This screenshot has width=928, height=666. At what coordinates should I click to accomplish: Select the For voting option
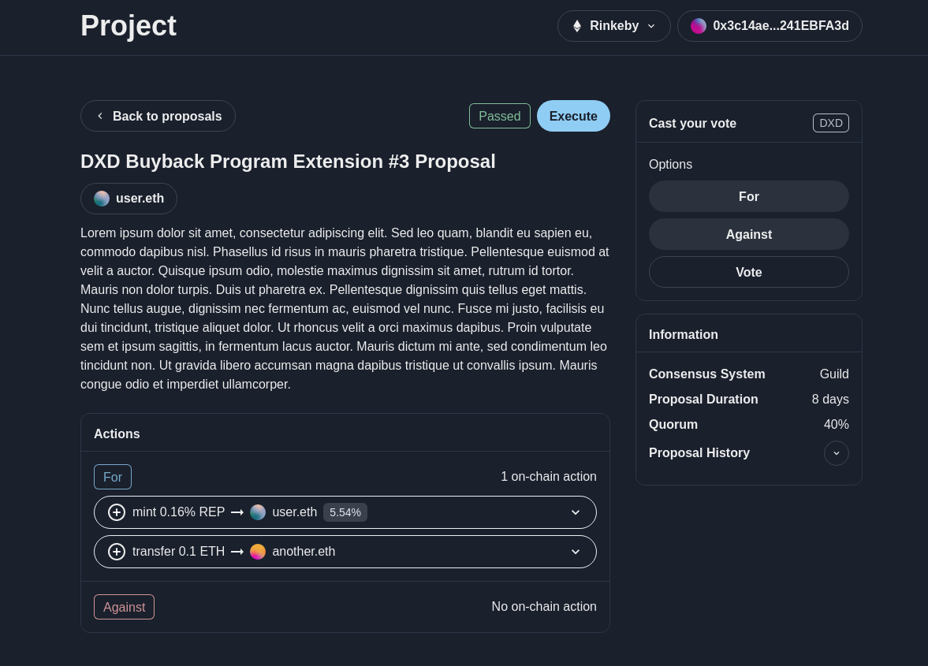click(748, 196)
